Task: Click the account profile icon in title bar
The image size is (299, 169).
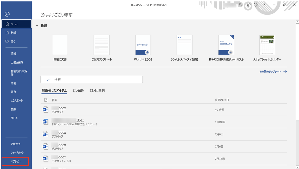Action: 240,5
